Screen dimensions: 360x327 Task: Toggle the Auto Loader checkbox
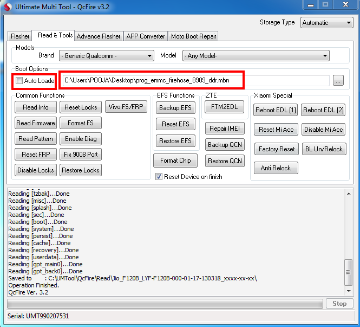coord(19,80)
